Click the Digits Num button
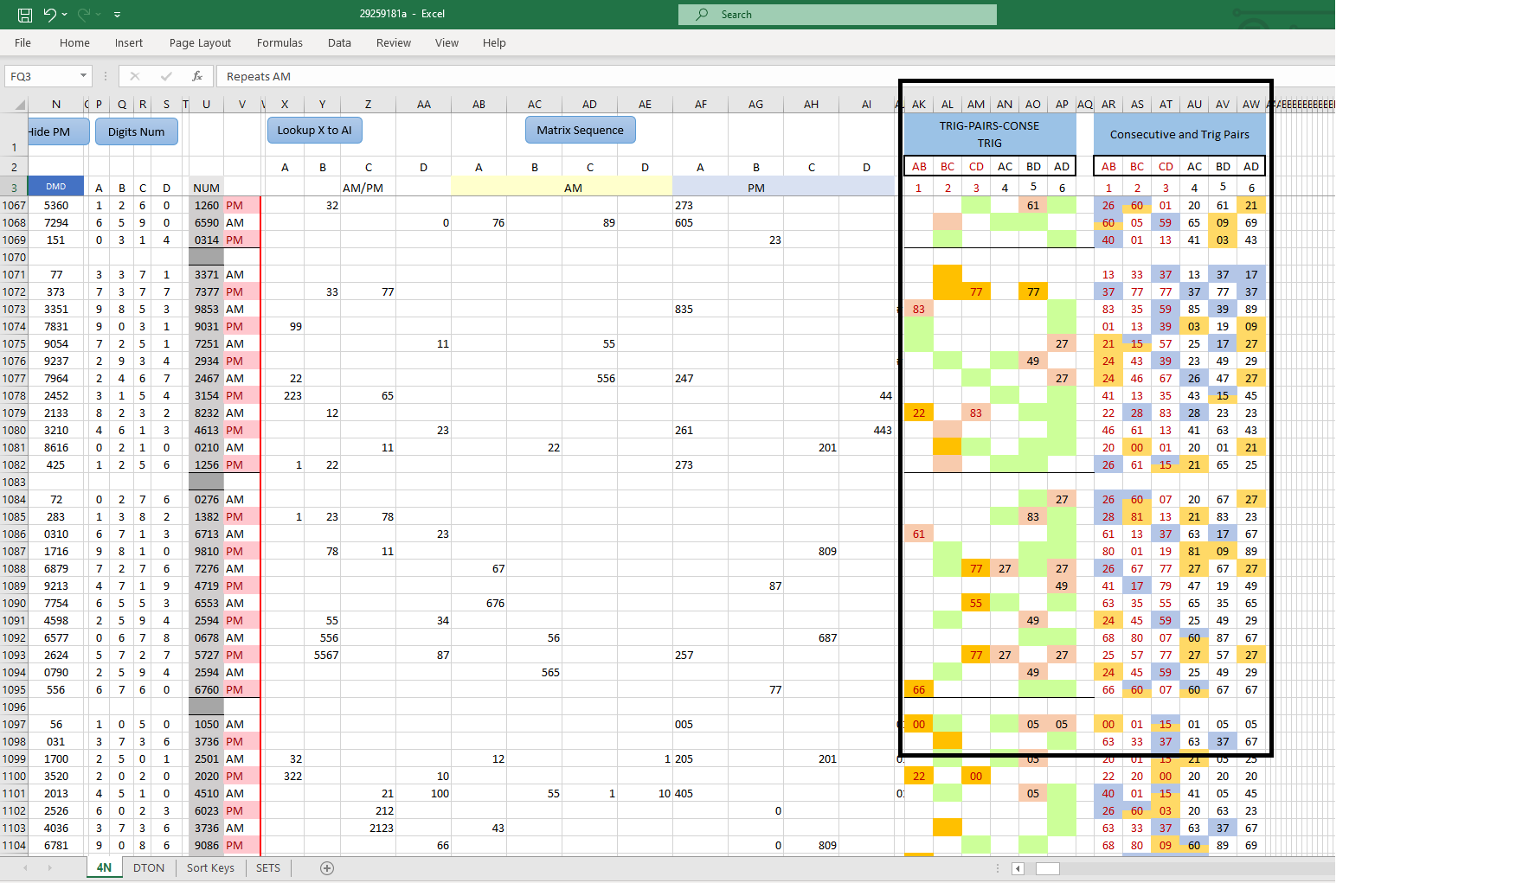Image resolution: width=1529 pixels, height=883 pixels. click(137, 131)
